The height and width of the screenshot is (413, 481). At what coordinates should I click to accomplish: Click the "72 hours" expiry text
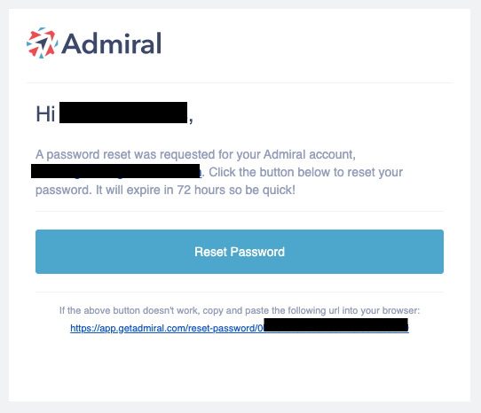200,190
